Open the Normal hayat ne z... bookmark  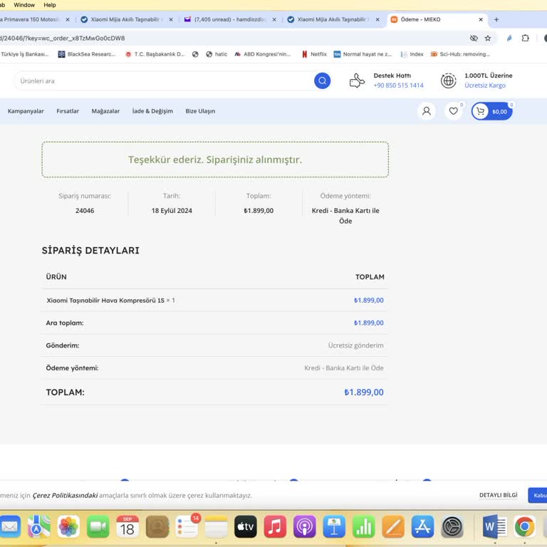363,54
